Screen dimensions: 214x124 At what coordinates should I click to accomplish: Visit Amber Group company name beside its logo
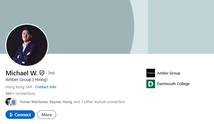click(168, 73)
